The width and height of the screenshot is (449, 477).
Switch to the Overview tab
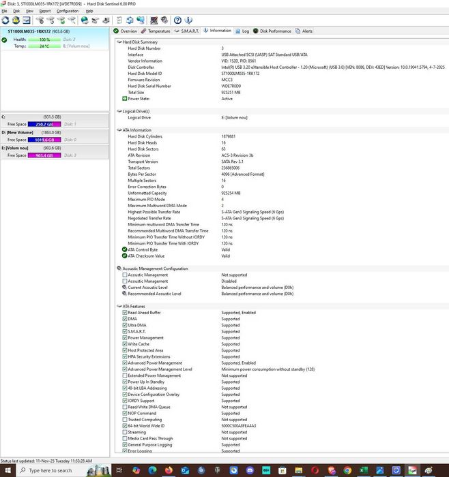(125, 31)
